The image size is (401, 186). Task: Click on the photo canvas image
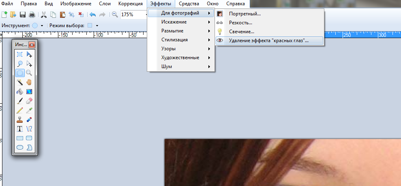(x=283, y=162)
